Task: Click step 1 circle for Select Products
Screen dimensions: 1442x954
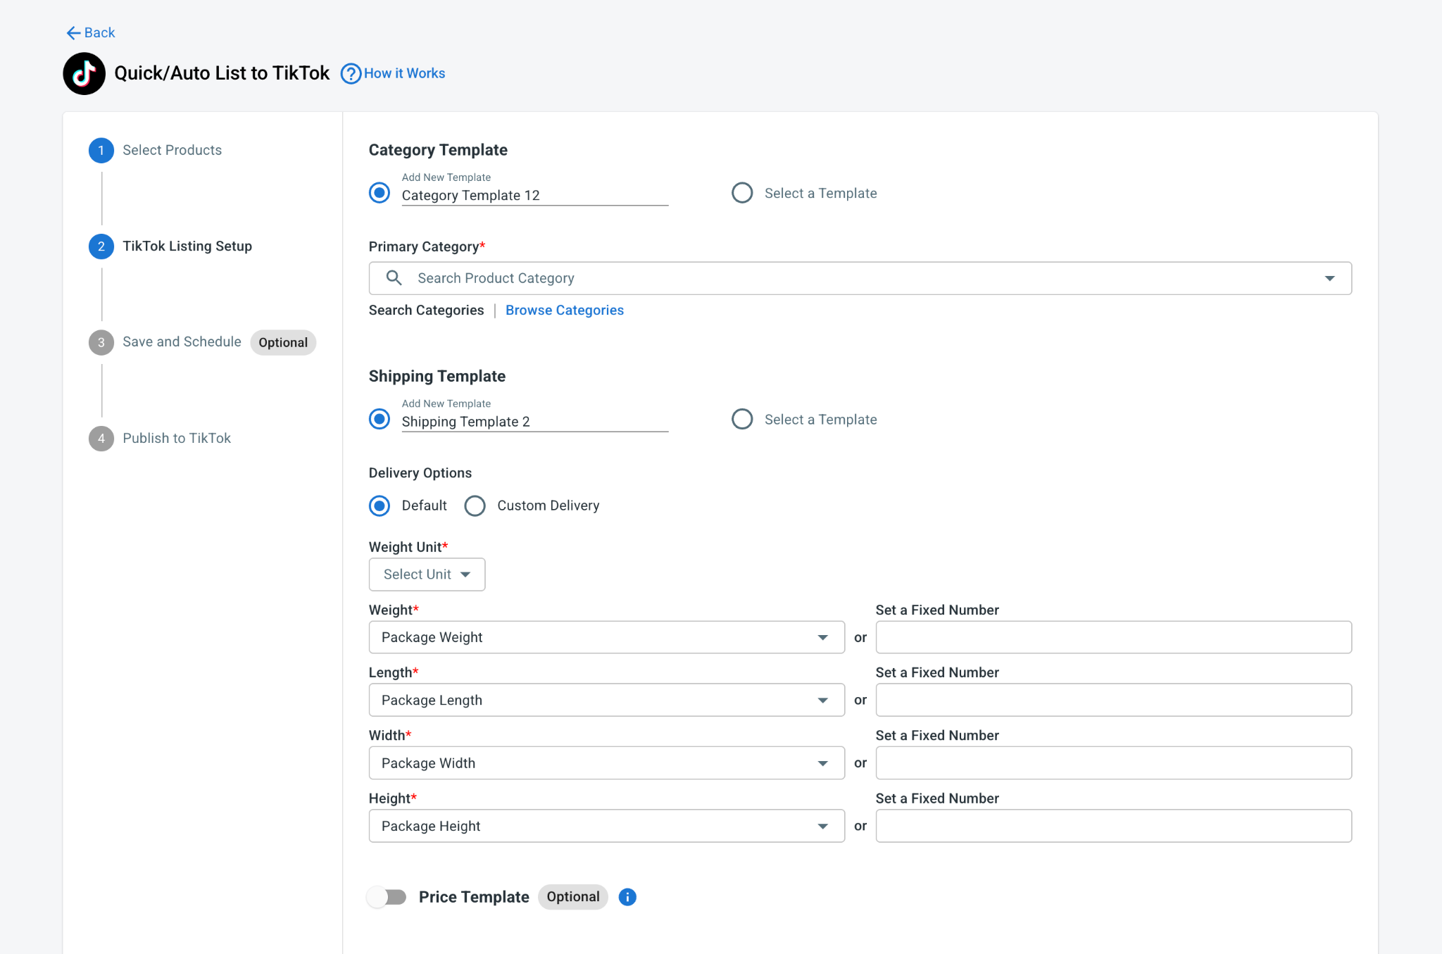Action: click(x=101, y=150)
